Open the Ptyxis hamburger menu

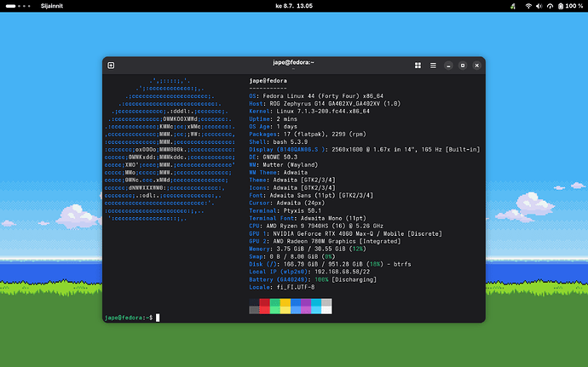433,66
